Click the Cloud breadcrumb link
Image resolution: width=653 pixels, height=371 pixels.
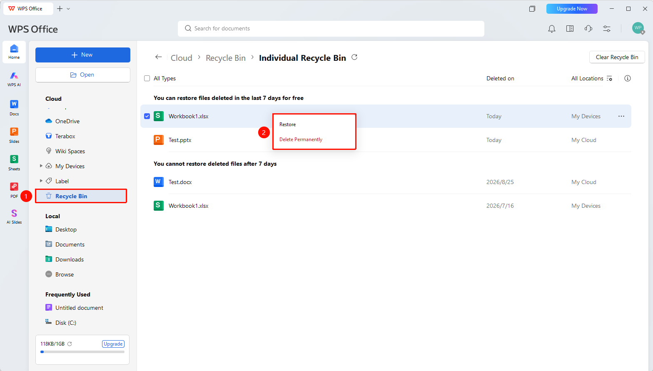click(x=182, y=58)
